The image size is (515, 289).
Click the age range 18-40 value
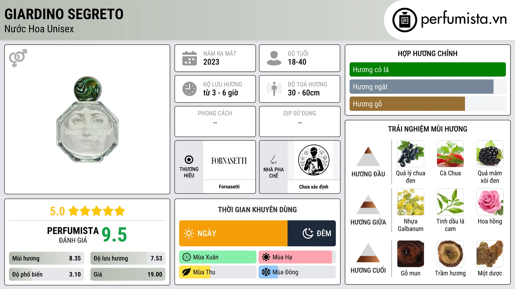pos(297,62)
